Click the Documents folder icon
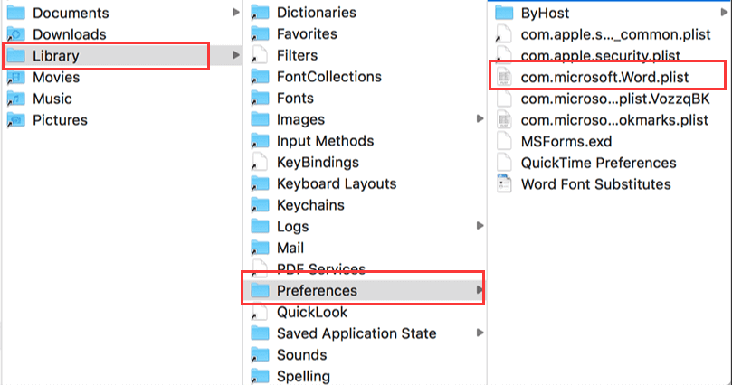Viewport: 732px width, 385px height. [16, 13]
